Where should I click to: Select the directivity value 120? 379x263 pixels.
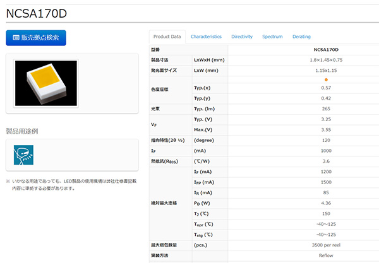pos(326,140)
